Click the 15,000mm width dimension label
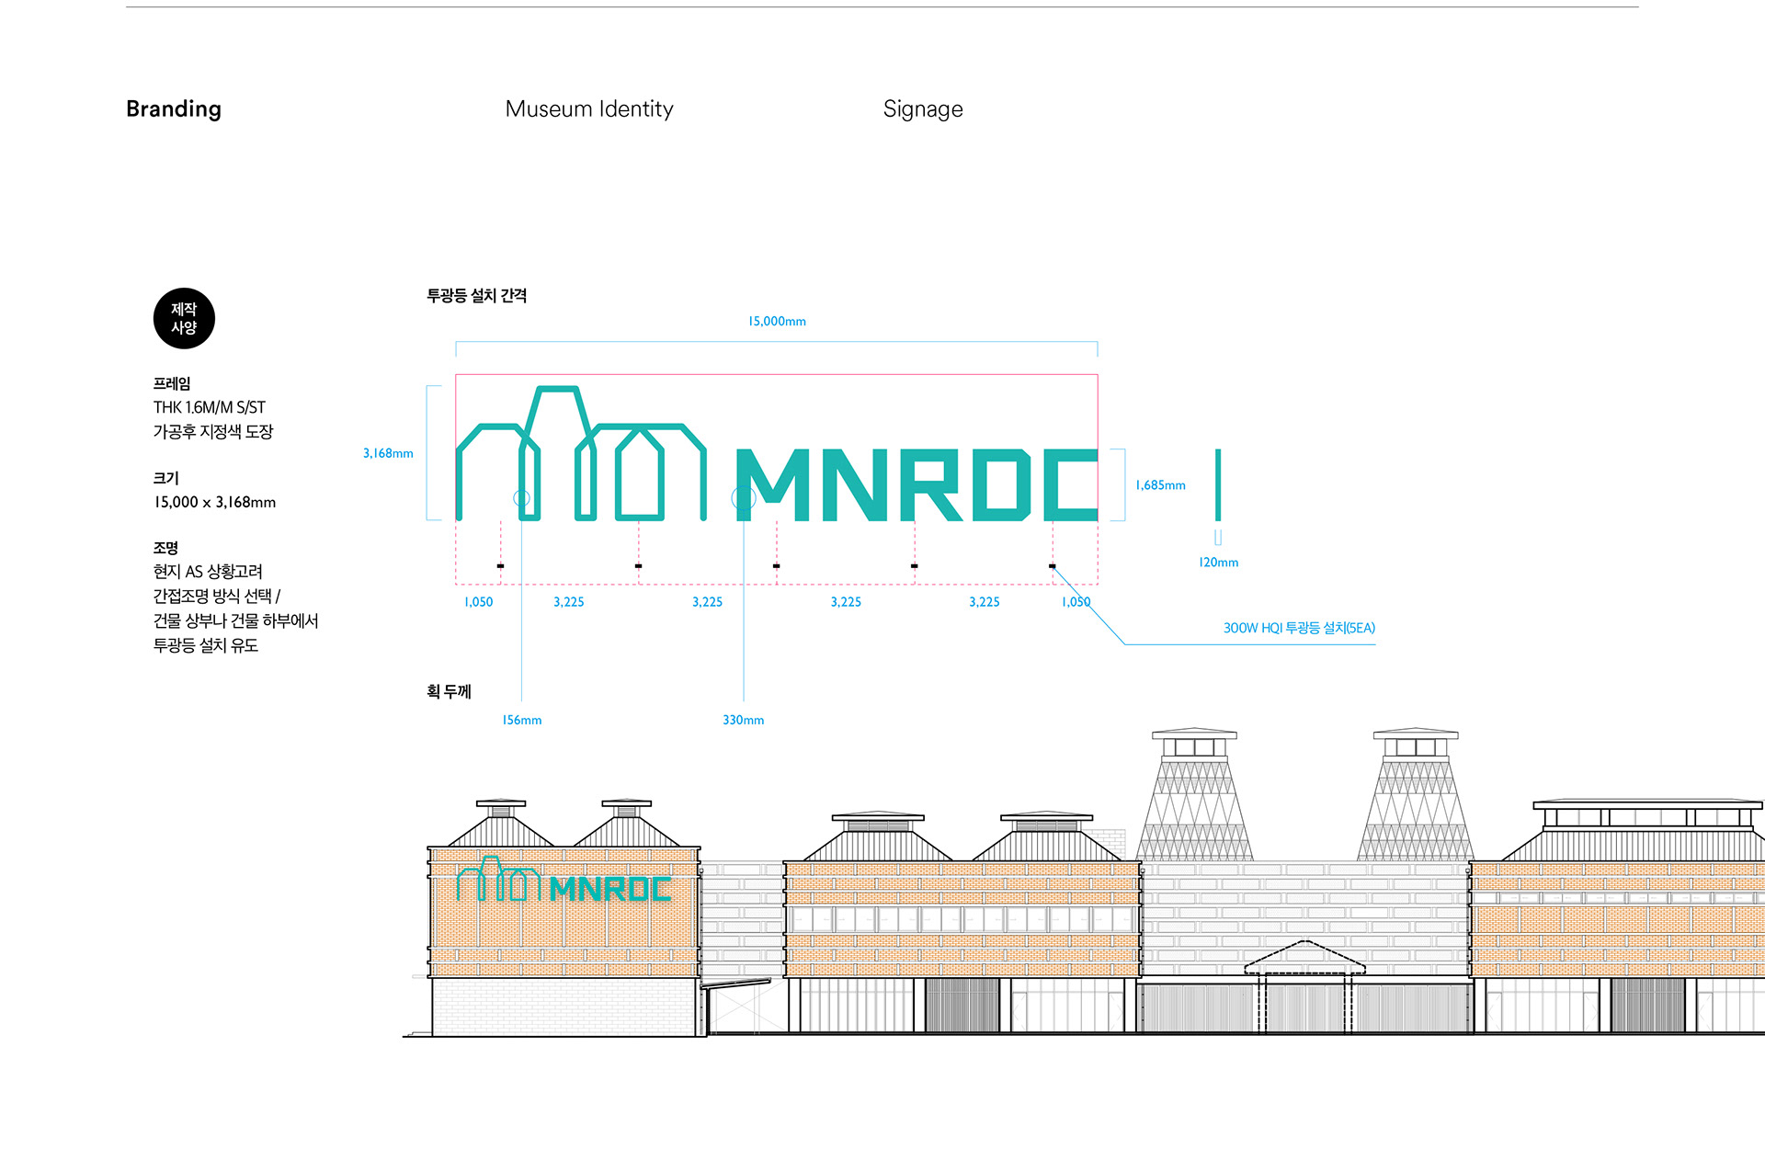 coord(777,322)
